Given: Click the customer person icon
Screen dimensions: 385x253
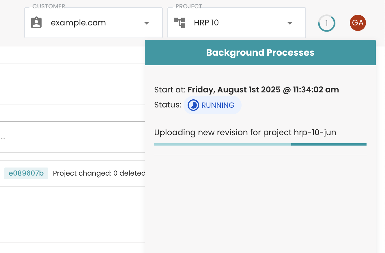Looking at the screenshot, I should [x=36, y=23].
